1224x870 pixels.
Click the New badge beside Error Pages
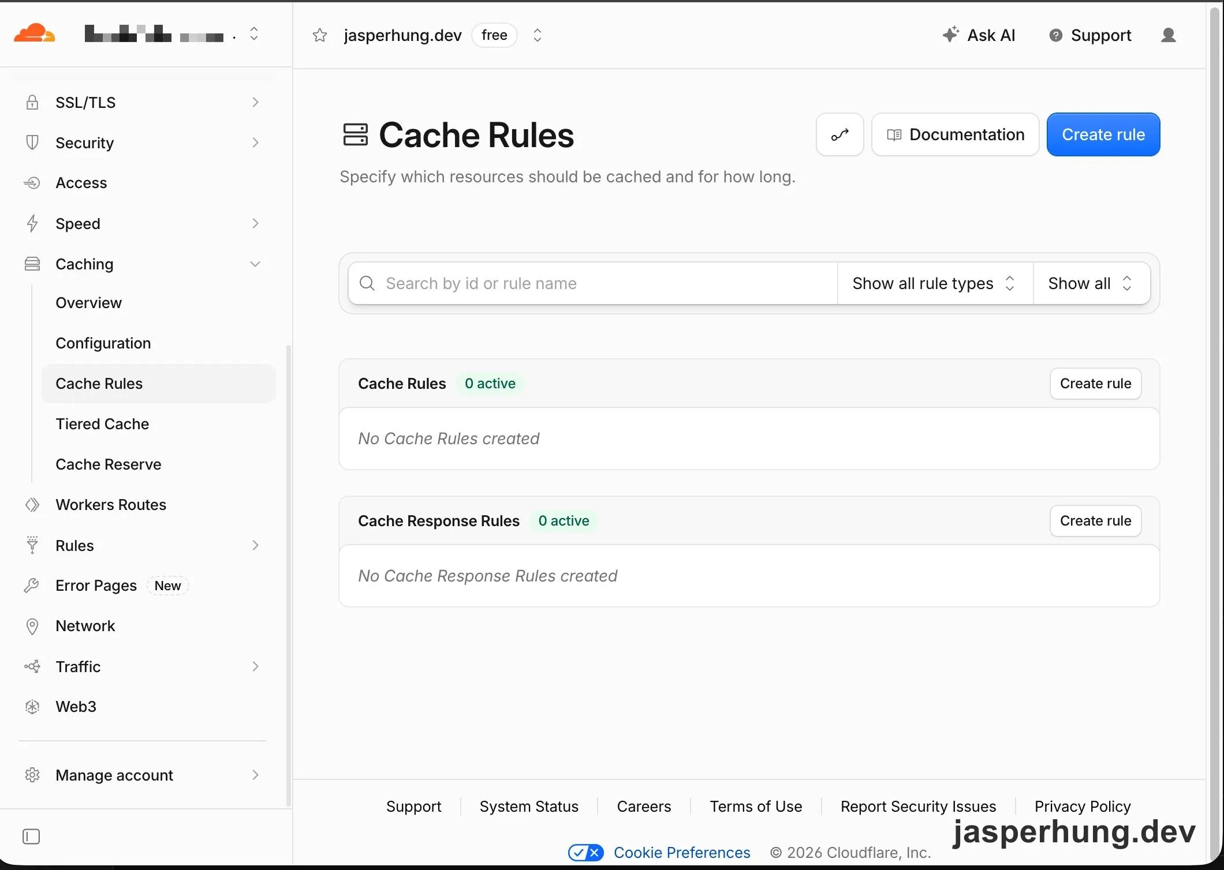click(167, 586)
